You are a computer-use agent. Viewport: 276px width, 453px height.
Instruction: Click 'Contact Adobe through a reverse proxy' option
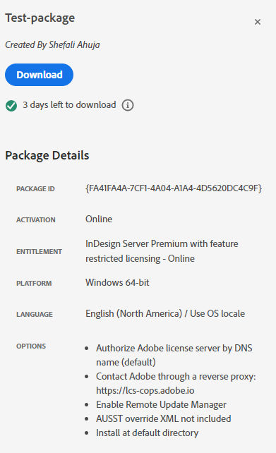[x=176, y=376]
